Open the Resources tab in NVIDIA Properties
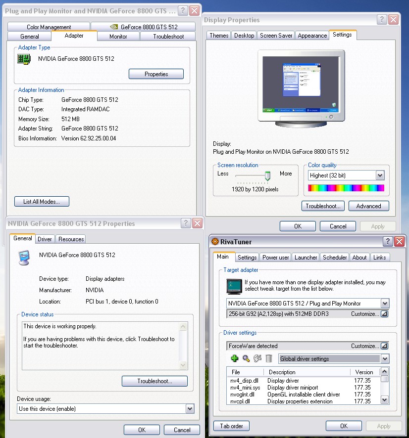This screenshot has height=438, width=409. click(x=71, y=239)
